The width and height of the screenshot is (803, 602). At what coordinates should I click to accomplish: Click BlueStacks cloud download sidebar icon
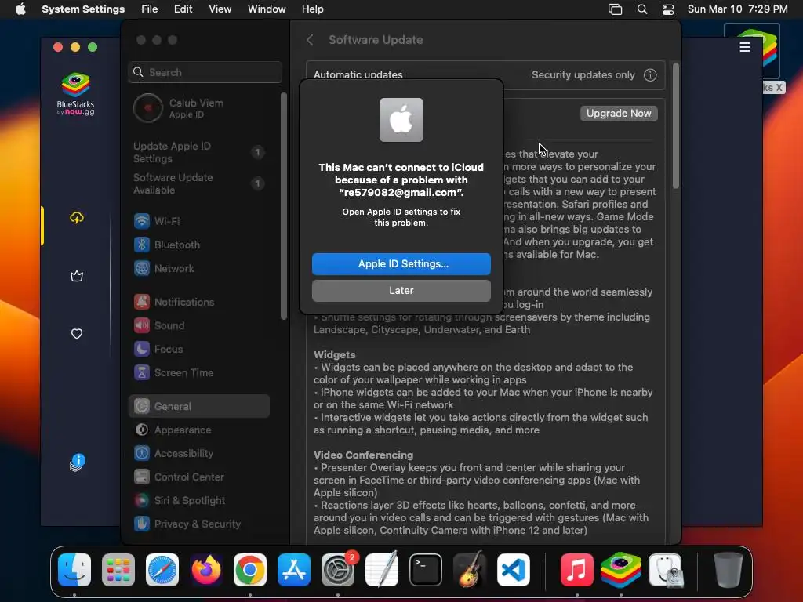coord(76,218)
